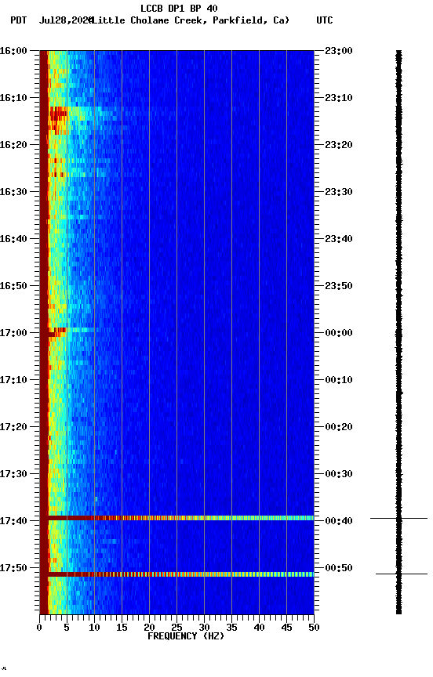433x677 pixels.
Task: Click the 23:20 UTC time label
Action: pyautogui.click(x=339, y=145)
